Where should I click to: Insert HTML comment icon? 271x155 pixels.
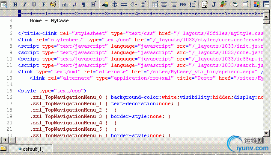(x=134, y=4)
